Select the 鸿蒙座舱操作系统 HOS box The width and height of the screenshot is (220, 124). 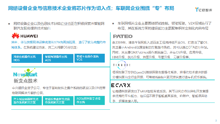click(27, 58)
